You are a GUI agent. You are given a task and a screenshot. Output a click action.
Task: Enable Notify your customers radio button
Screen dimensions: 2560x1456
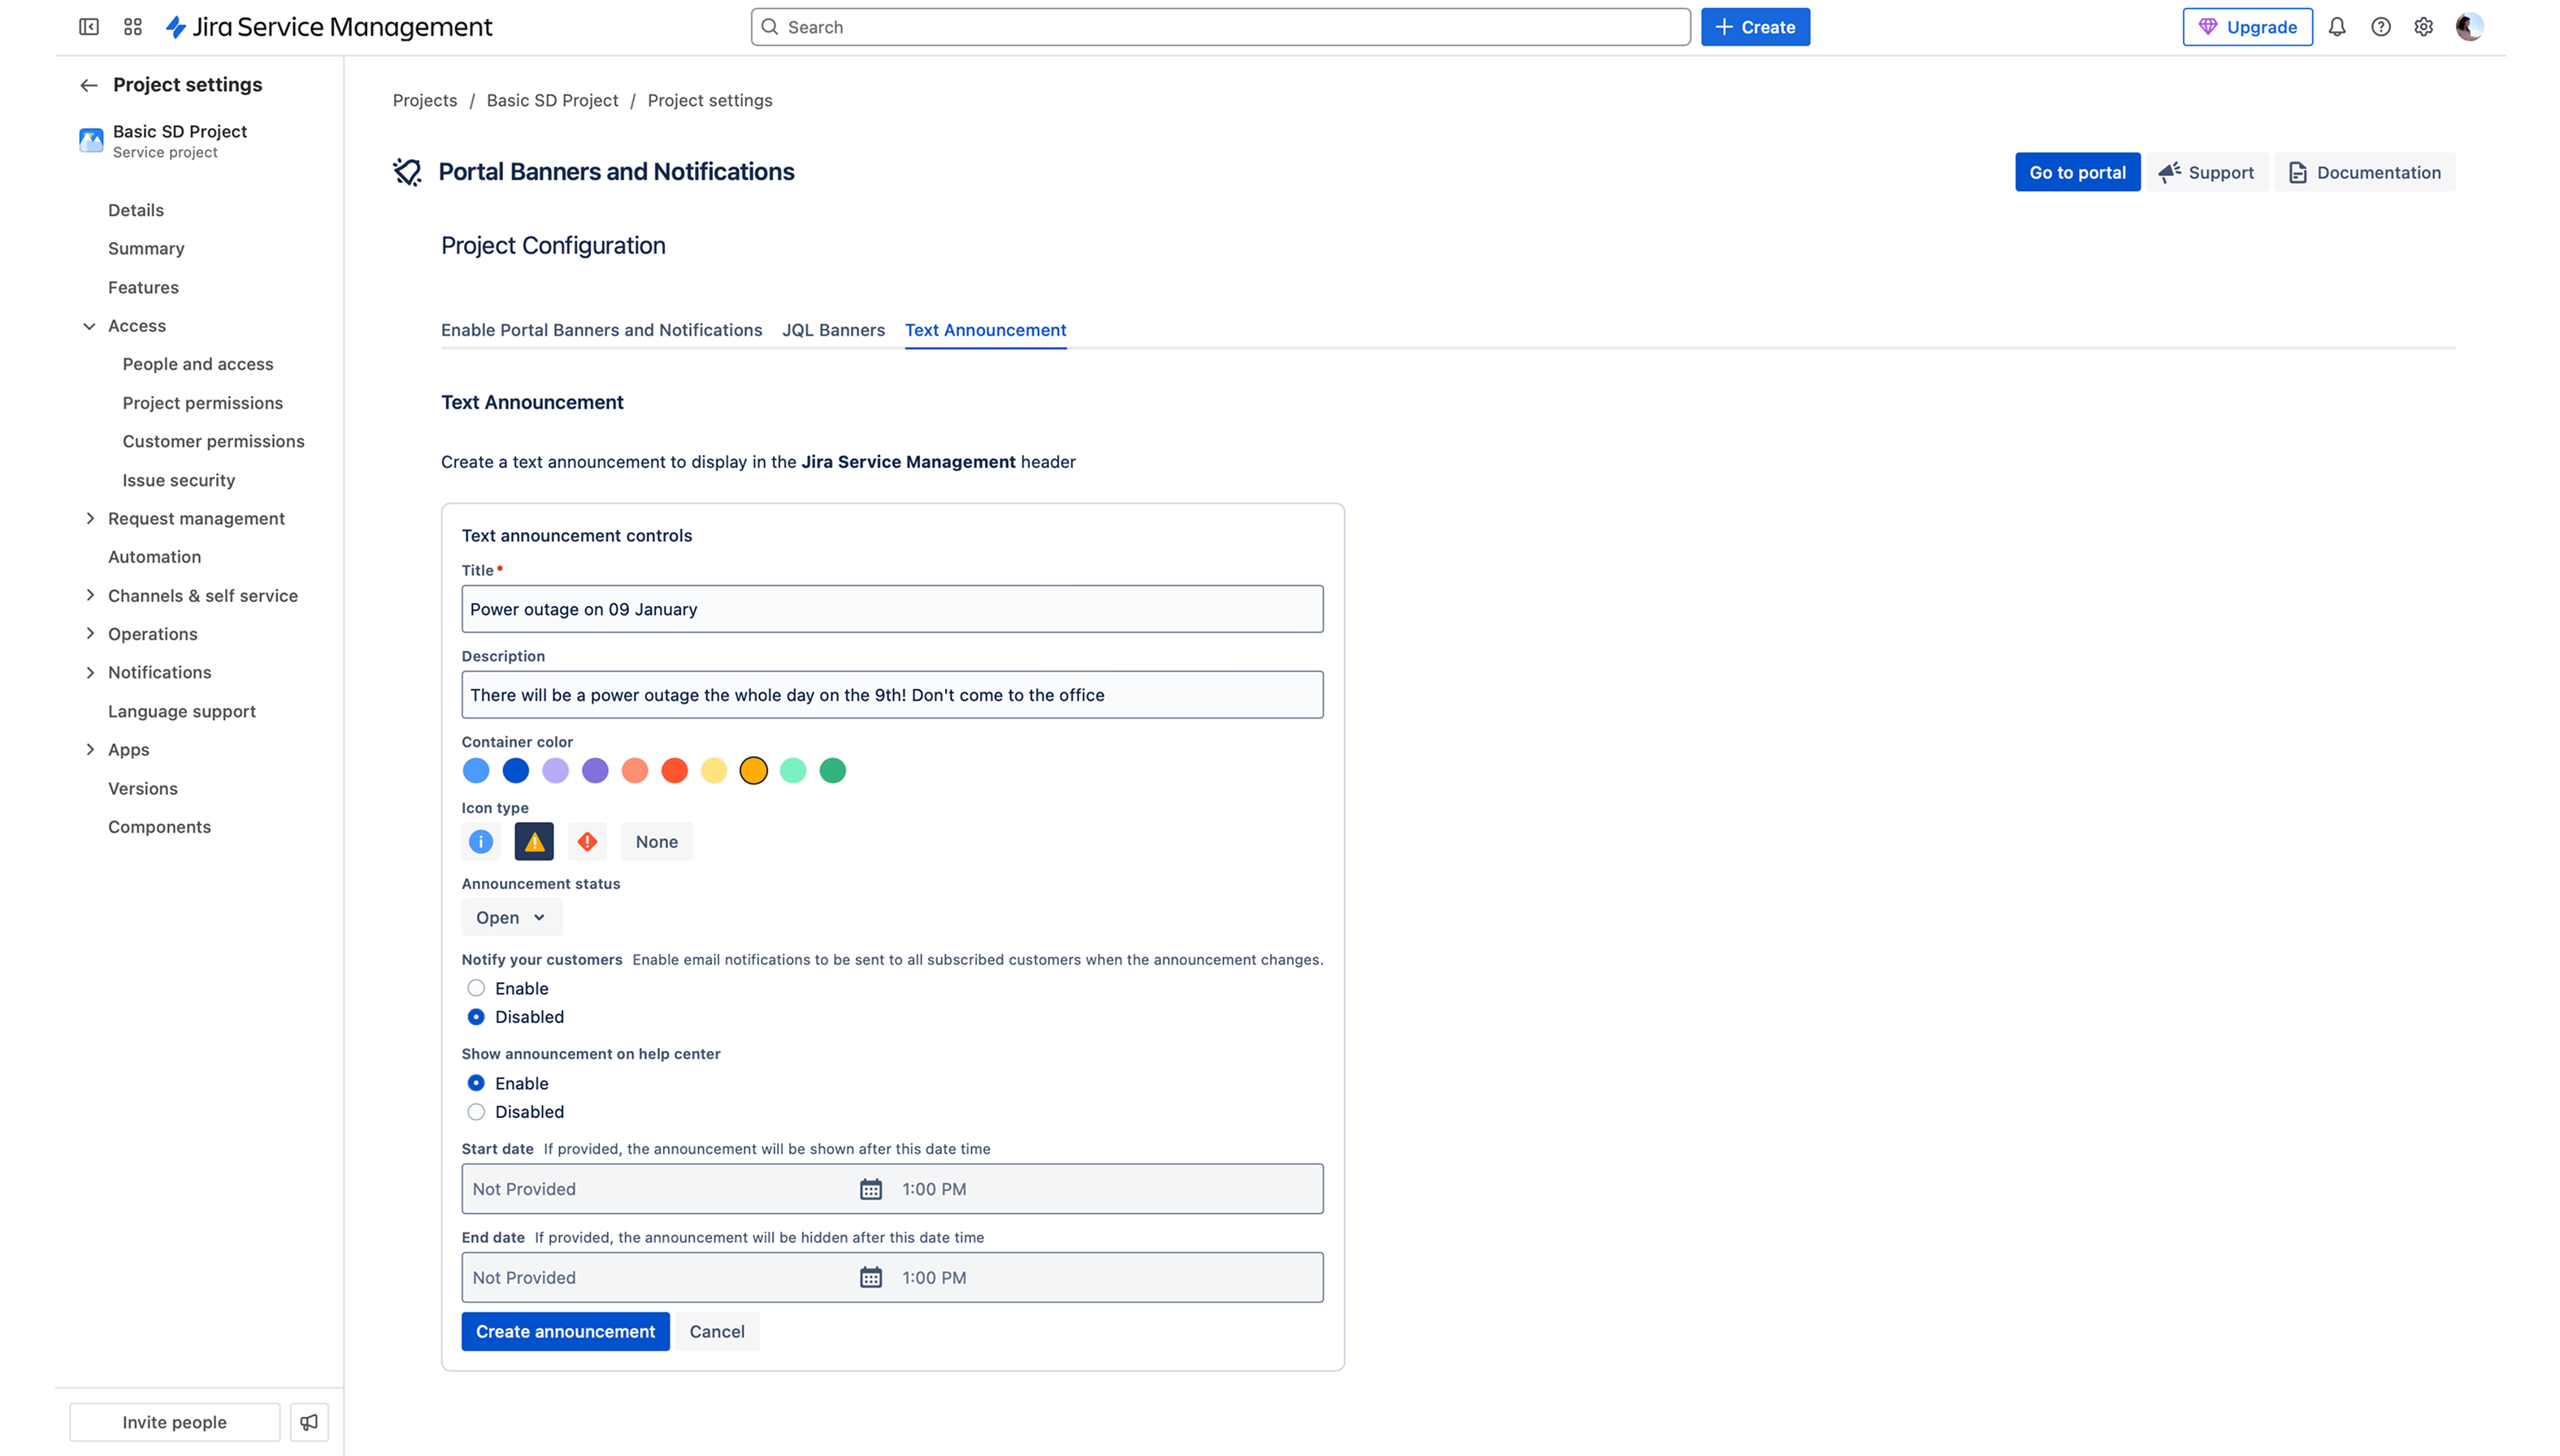pyautogui.click(x=476, y=988)
